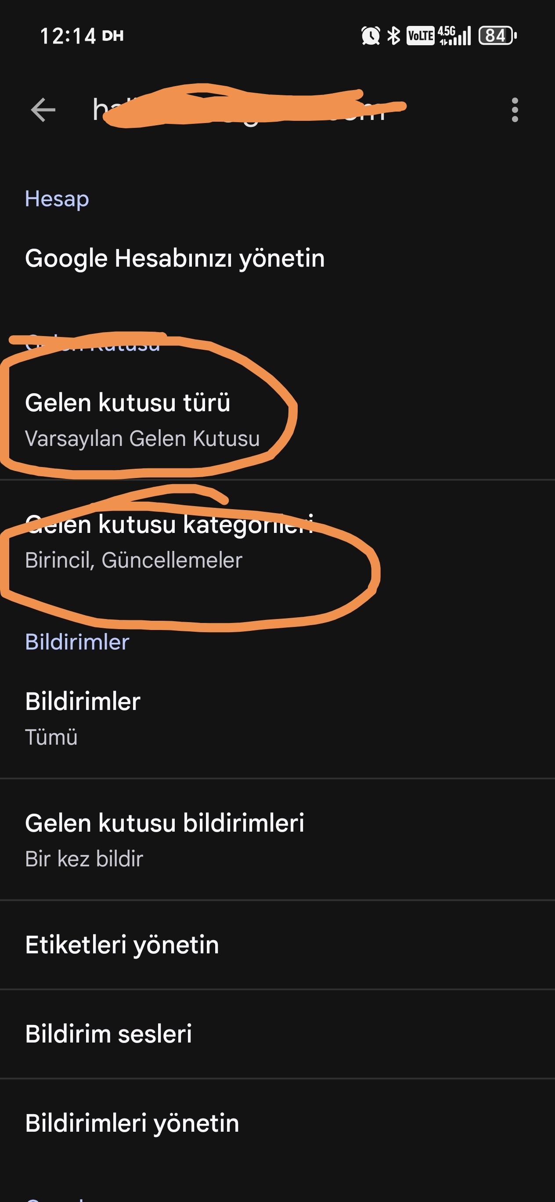Screen dimensions: 555x1202
Task: Tap Varsayılan Gelen Kutusu subtitle
Action: (142, 438)
